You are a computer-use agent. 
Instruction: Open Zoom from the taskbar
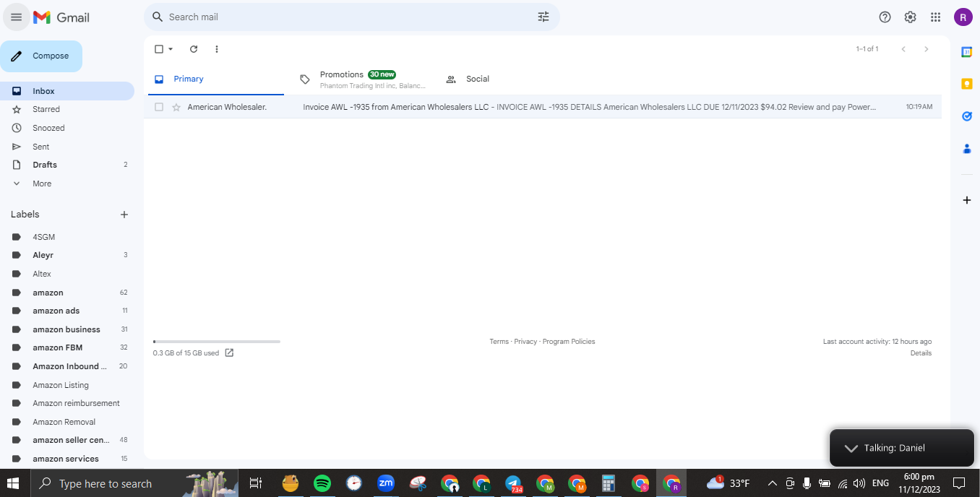tap(385, 483)
